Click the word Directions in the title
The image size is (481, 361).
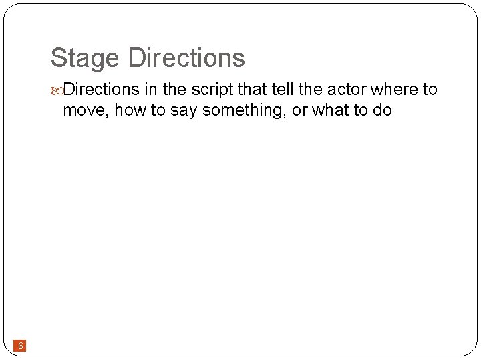(186, 58)
